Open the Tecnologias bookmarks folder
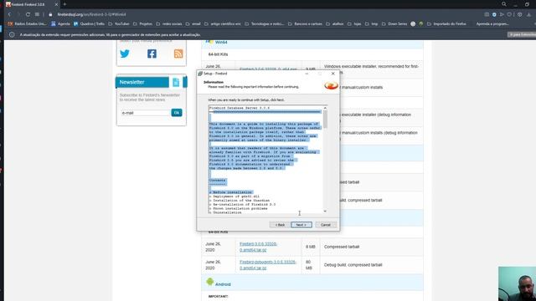This screenshot has height=301, width=536. (x=265, y=24)
